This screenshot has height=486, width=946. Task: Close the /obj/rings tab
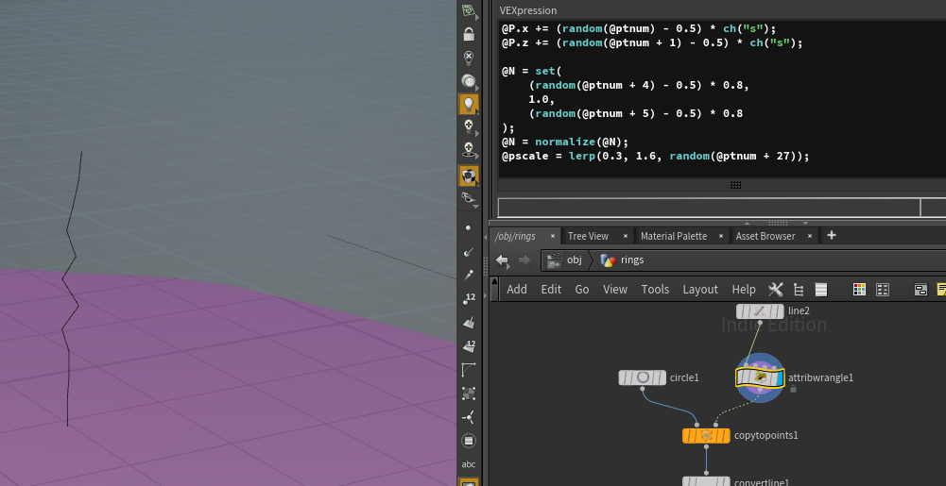pyautogui.click(x=552, y=236)
